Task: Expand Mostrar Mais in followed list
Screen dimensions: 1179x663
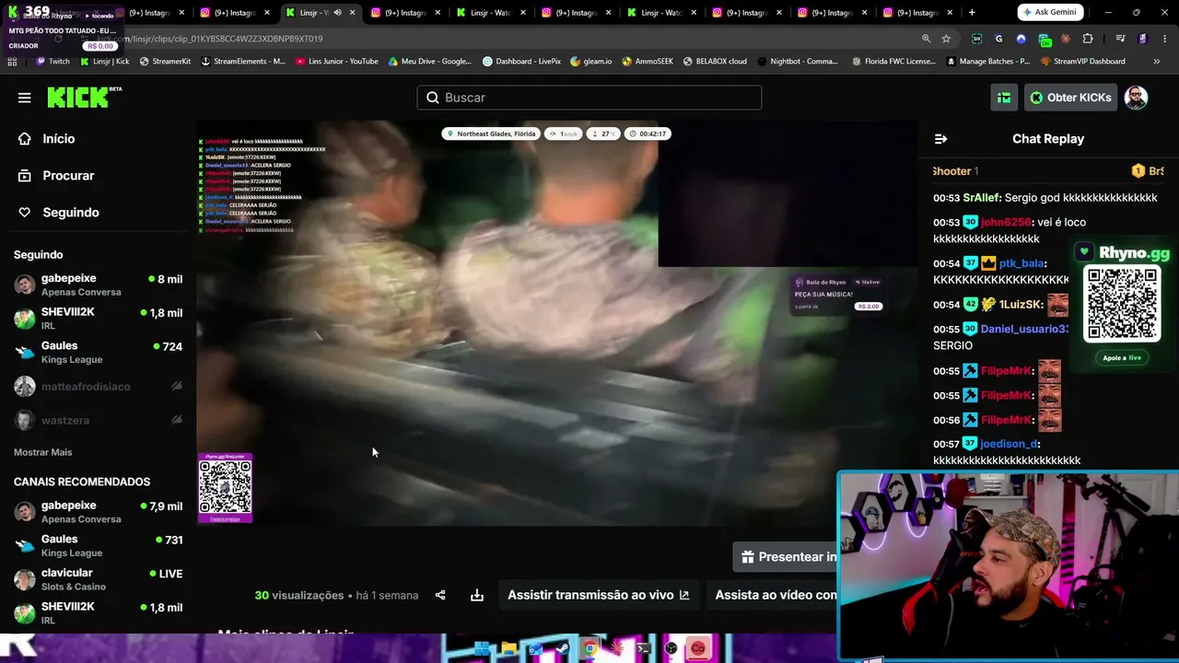Action: pyautogui.click(x=42, y=452)
